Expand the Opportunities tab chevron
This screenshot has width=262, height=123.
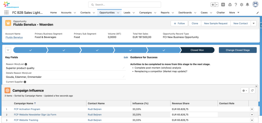pyautogui.click(x=118, y=13)
